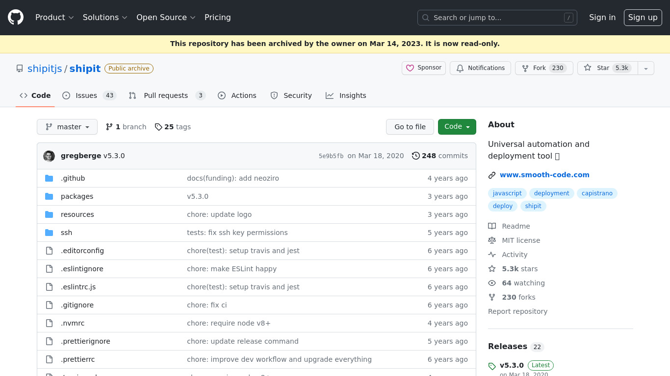Open the .eslintrc.js file
670x376 pixels.
78,287
